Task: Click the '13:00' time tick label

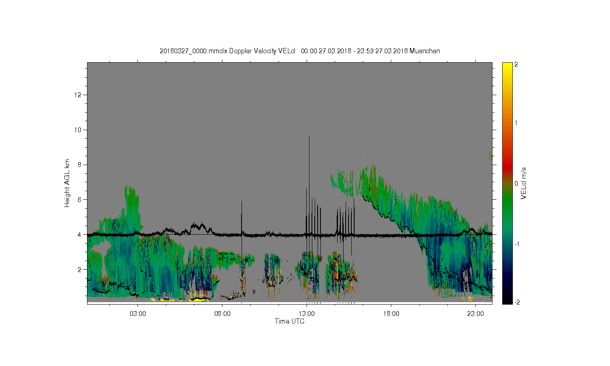Action: (x=307, y=314)
